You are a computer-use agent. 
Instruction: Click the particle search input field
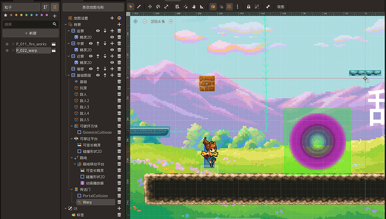click(31, 24)
